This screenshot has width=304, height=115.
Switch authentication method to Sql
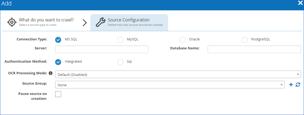[120, 62]
